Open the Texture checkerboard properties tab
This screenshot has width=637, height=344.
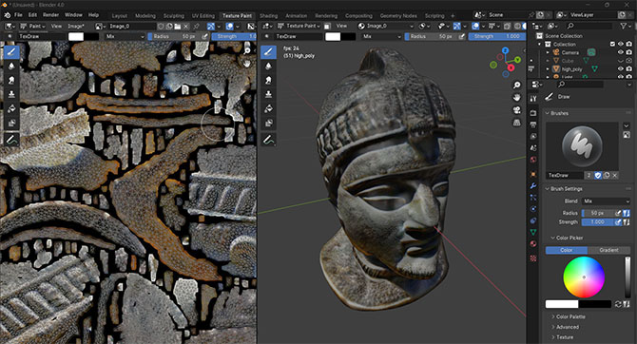tap(533, 258)
